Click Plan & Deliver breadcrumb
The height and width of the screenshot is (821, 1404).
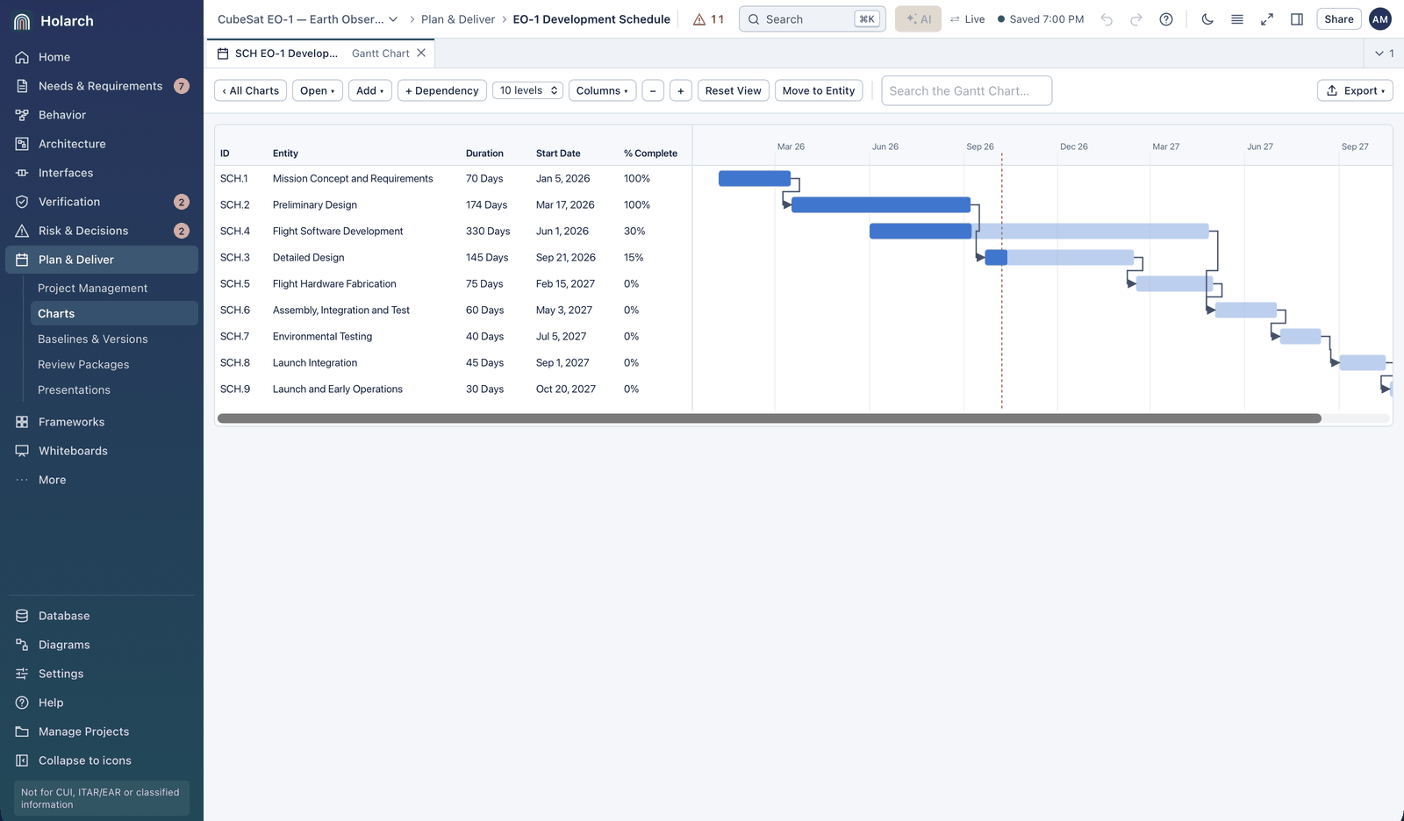click(x=458, y=19)
